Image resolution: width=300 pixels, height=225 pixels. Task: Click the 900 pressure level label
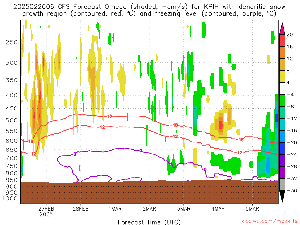click(x=12, y=187)
